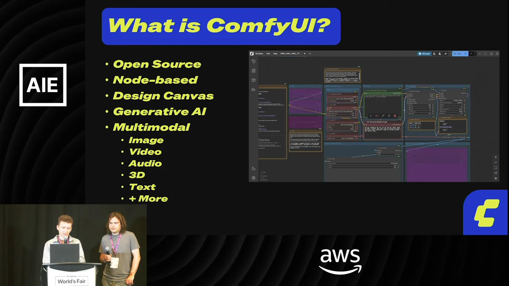Select the About CausVid LoRA note title
The image size is (509, 286).
[x=333, y=69]
